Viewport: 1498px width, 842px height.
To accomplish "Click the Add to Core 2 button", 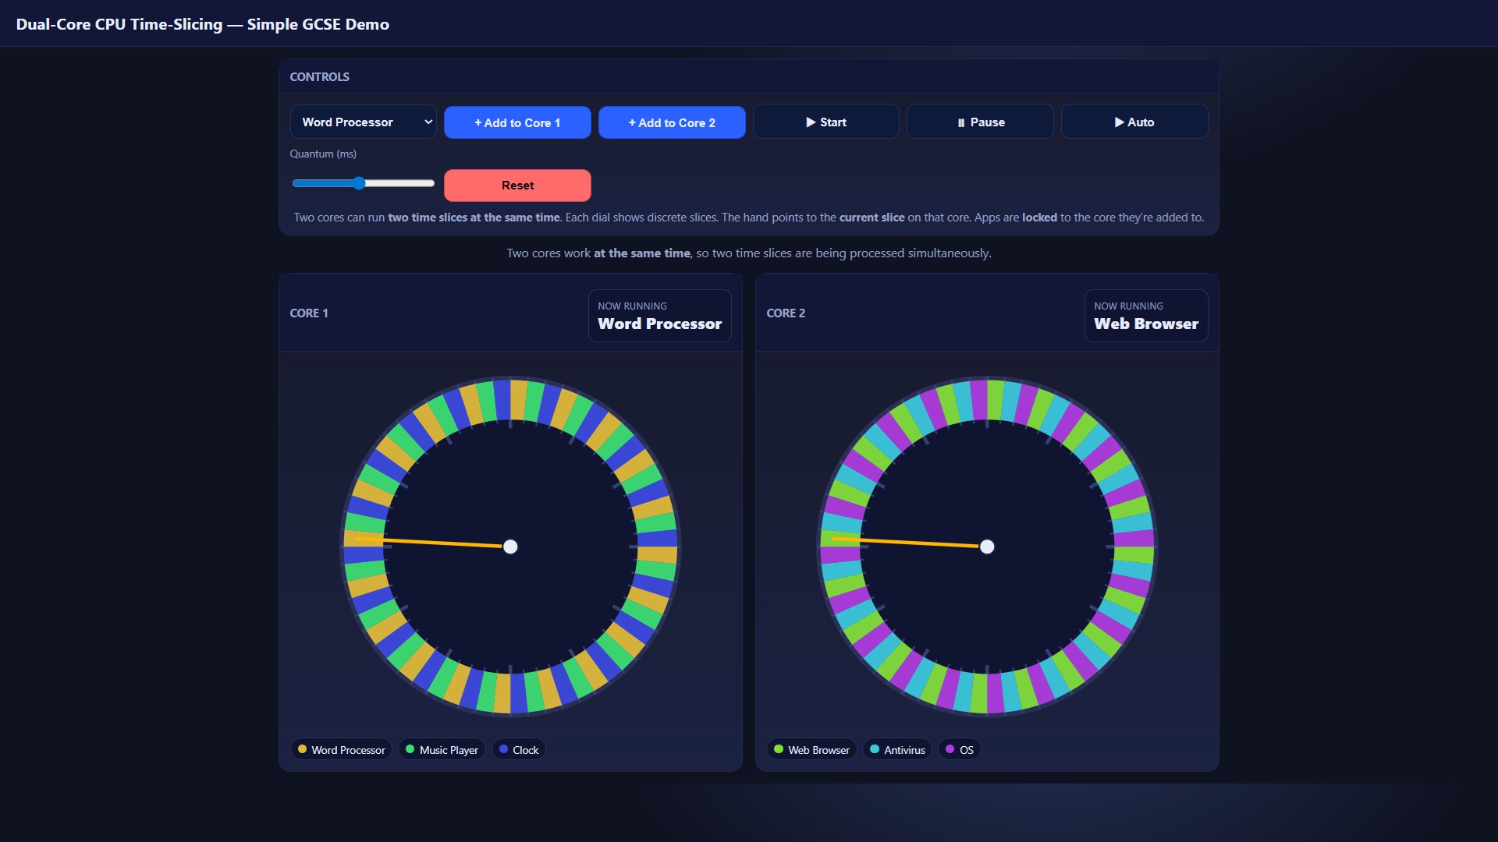I will 672,123.
